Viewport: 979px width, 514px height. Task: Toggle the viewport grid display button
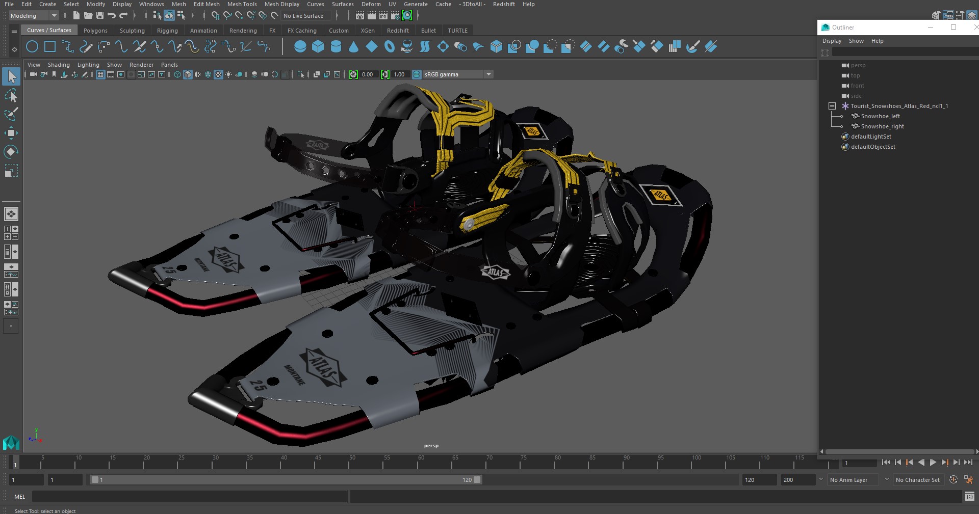click(100, 74)
